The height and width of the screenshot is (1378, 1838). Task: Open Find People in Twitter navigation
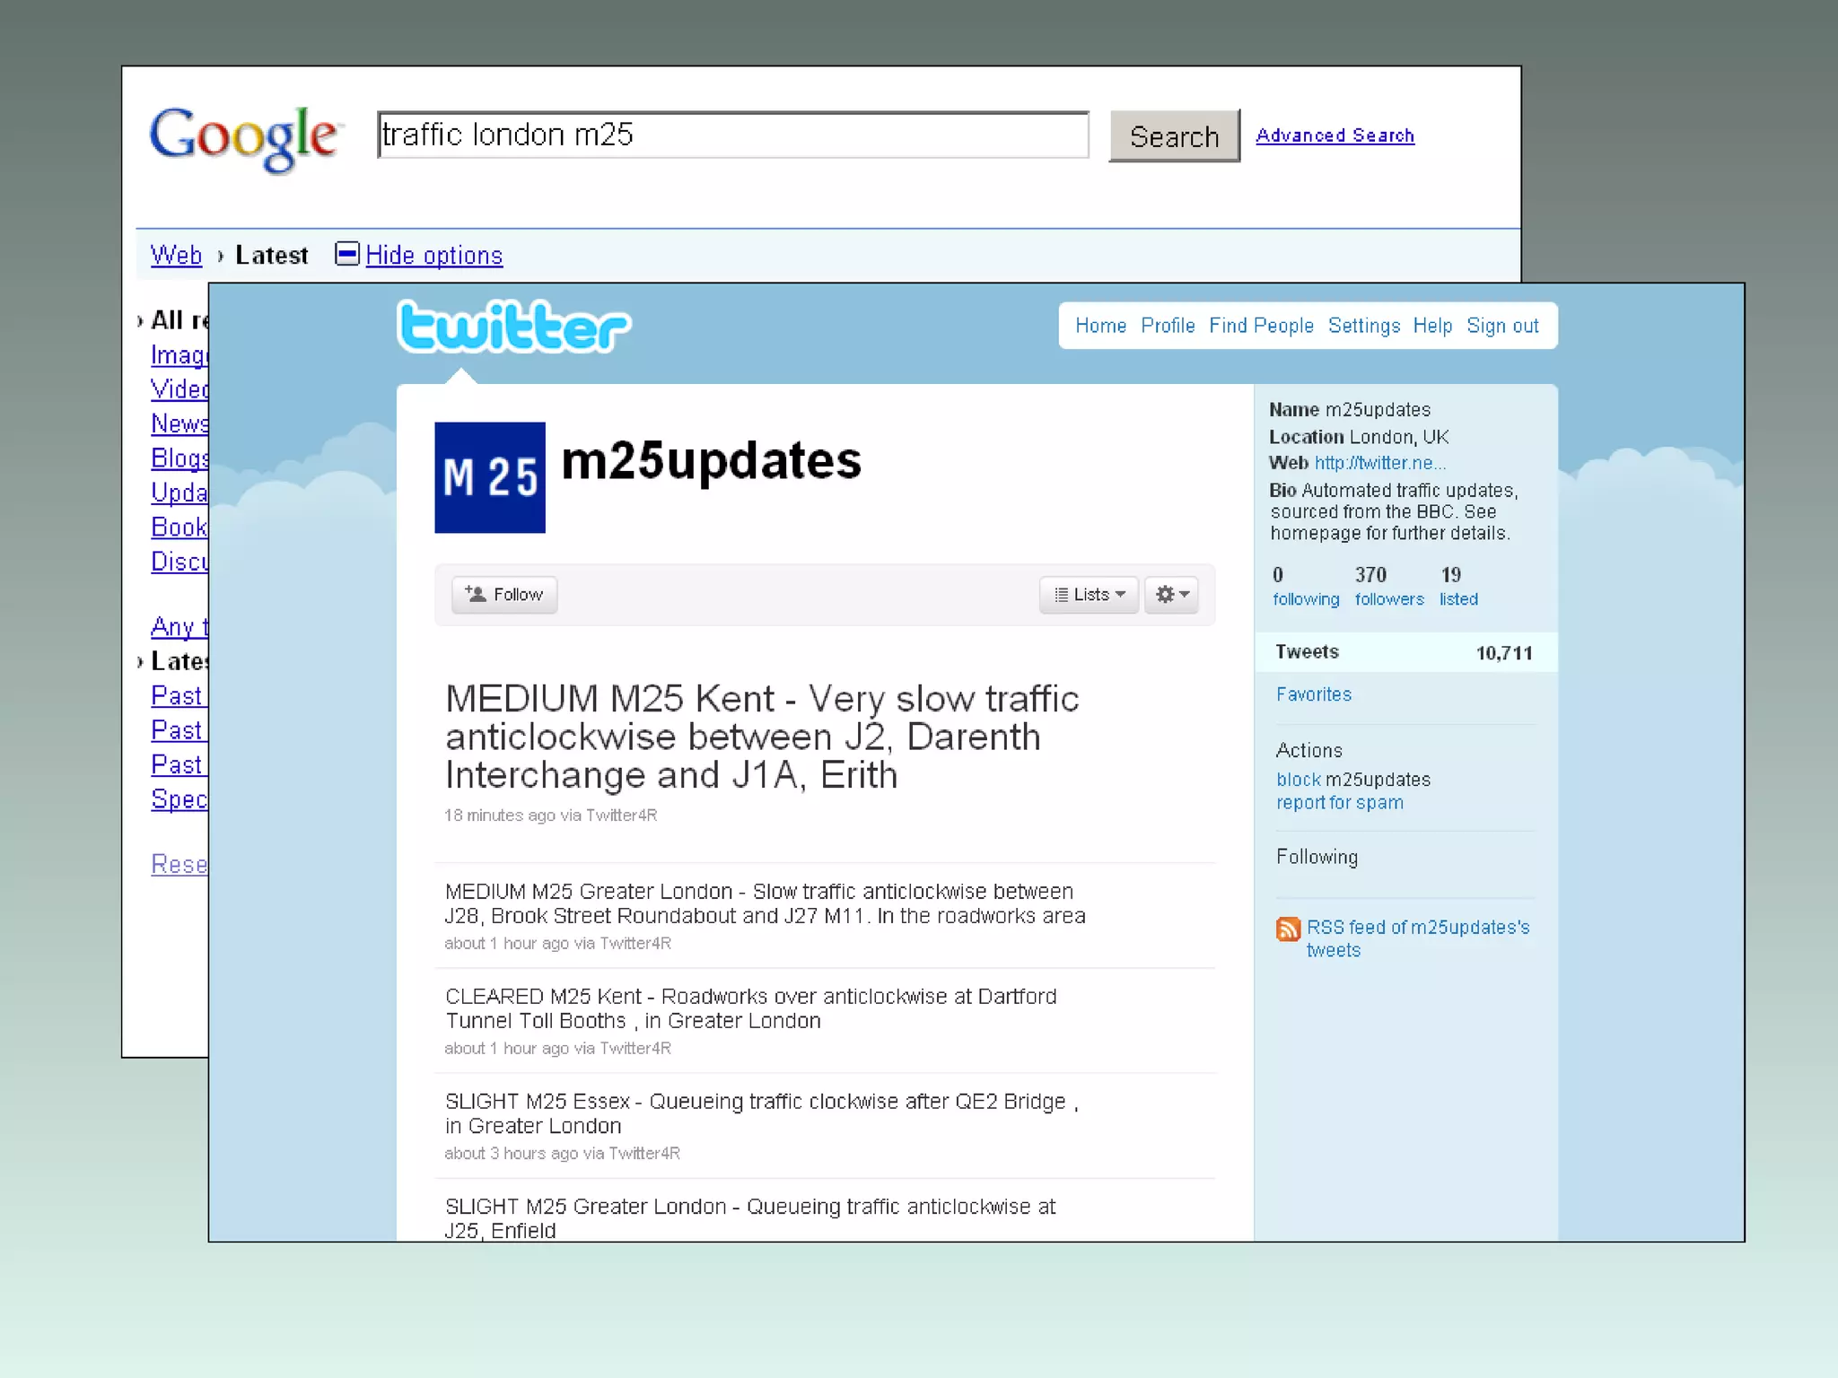[x=1261, y=326]
